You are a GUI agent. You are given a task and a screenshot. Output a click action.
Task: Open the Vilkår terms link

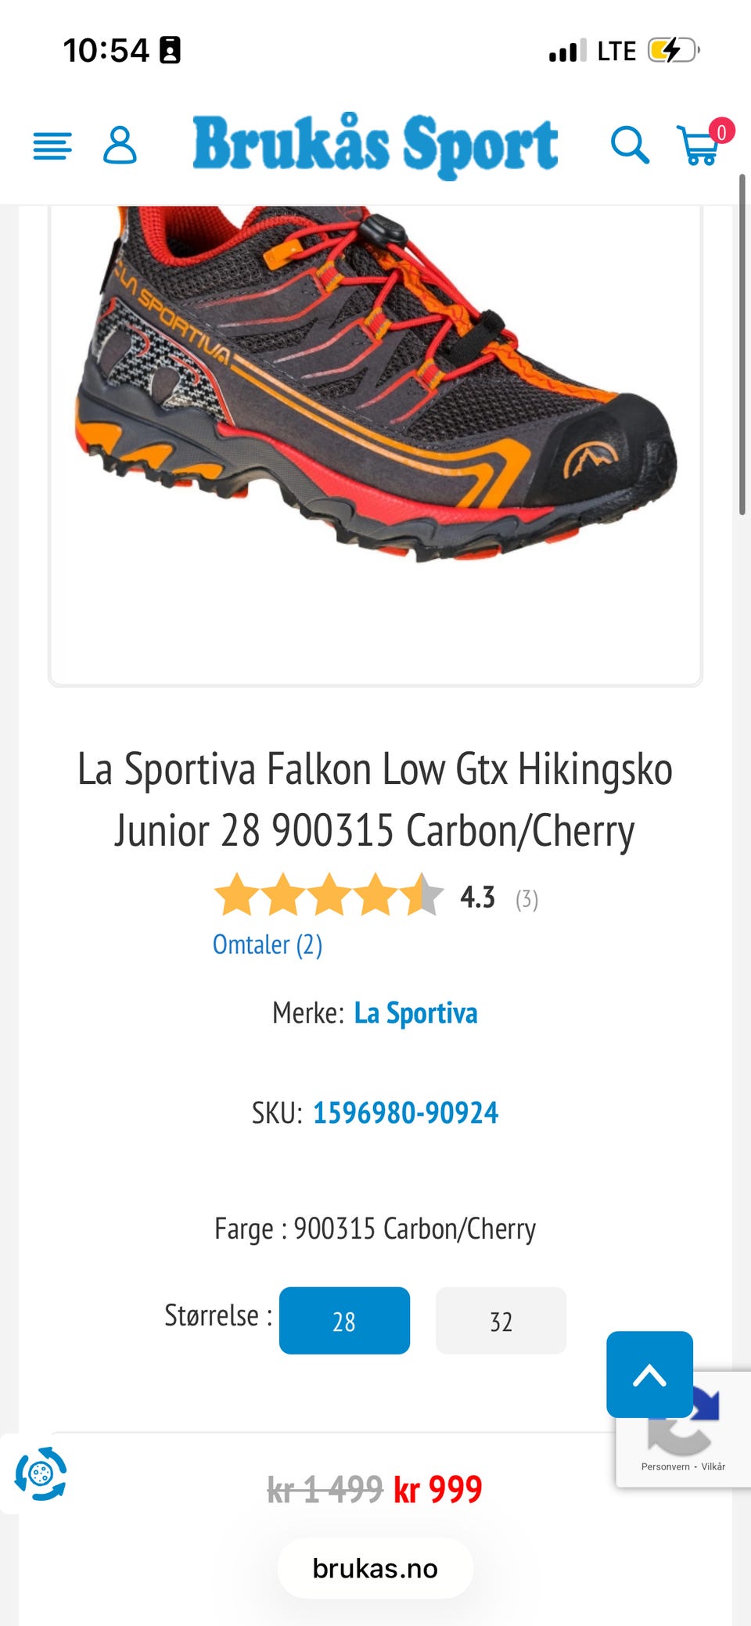point(713,1466)
